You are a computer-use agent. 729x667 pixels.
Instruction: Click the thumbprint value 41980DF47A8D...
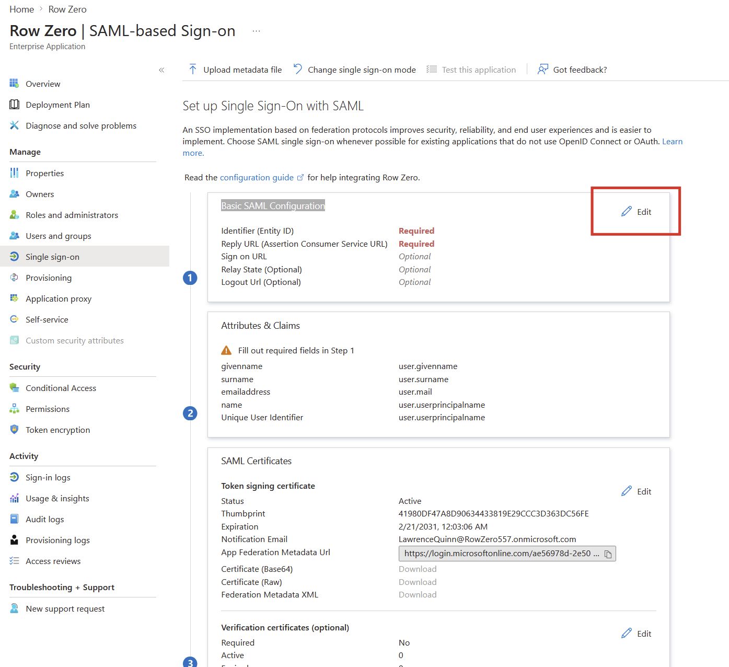494,513
